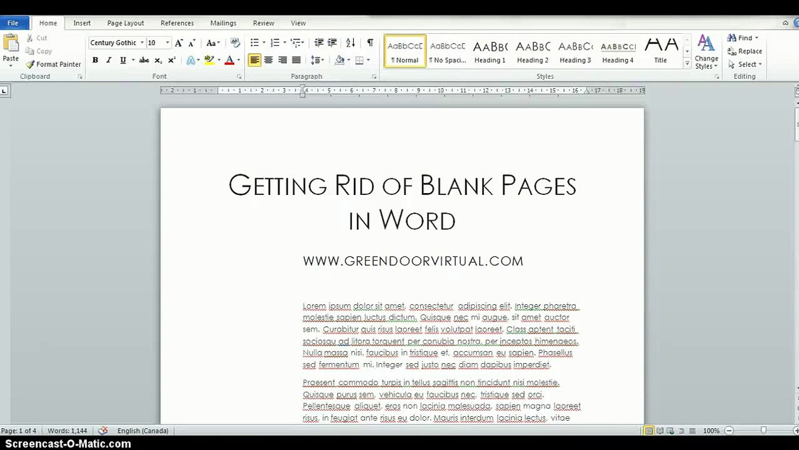Decrease the paragraph indent
This screenshot has width=799, height=450.
coord(319,42)
